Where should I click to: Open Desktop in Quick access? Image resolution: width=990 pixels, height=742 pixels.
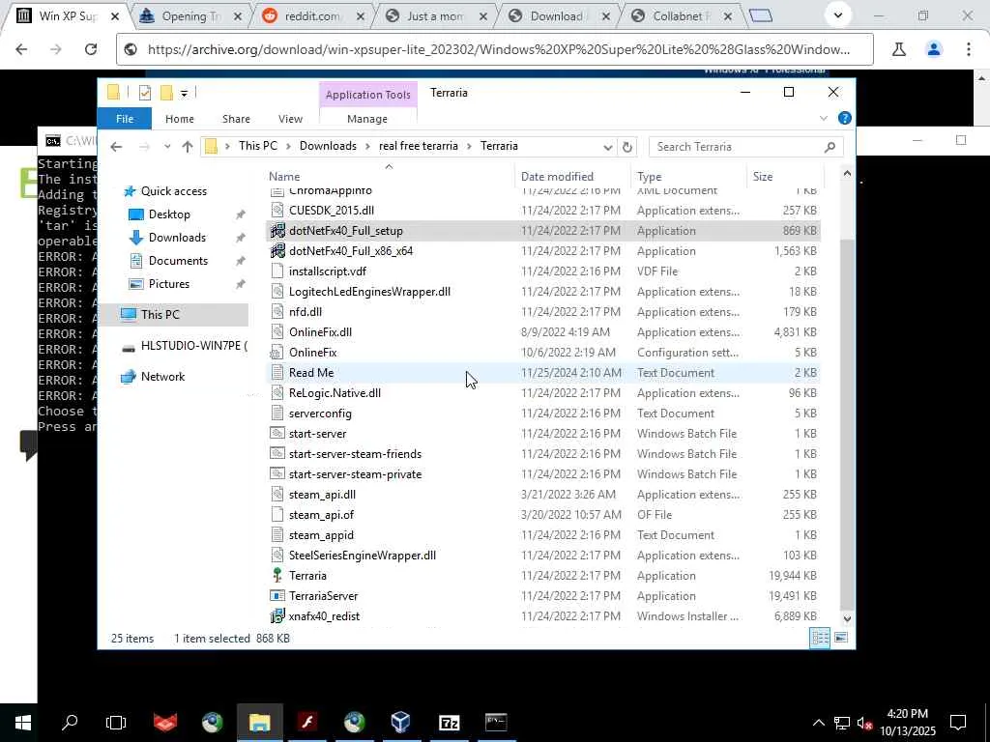tap(168, 214)
